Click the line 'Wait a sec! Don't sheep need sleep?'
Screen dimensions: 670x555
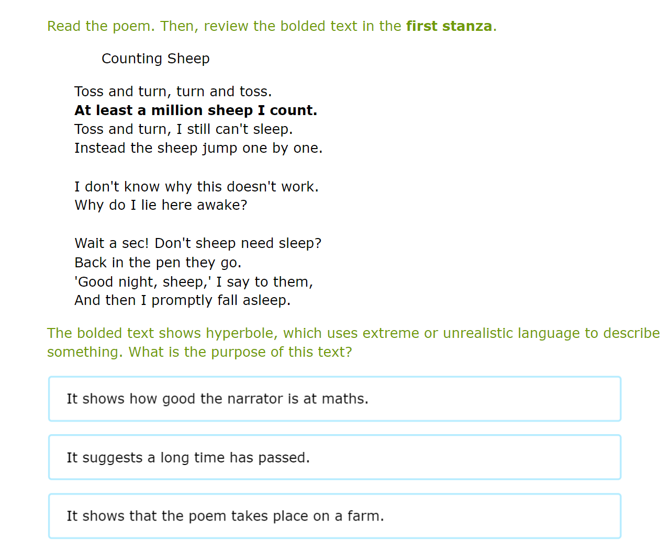[198, 243]
